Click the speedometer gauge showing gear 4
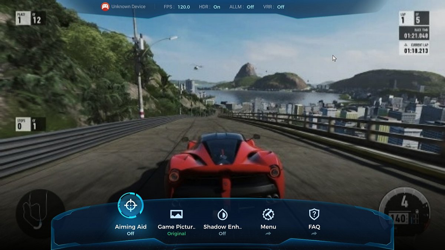Image resolution: width=445 pixels, height=250 pixels. pos(405,211)
